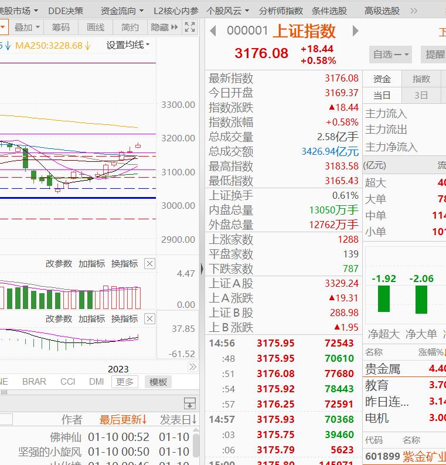Sort posts by 最后更新 column

[x=123, y=419]
